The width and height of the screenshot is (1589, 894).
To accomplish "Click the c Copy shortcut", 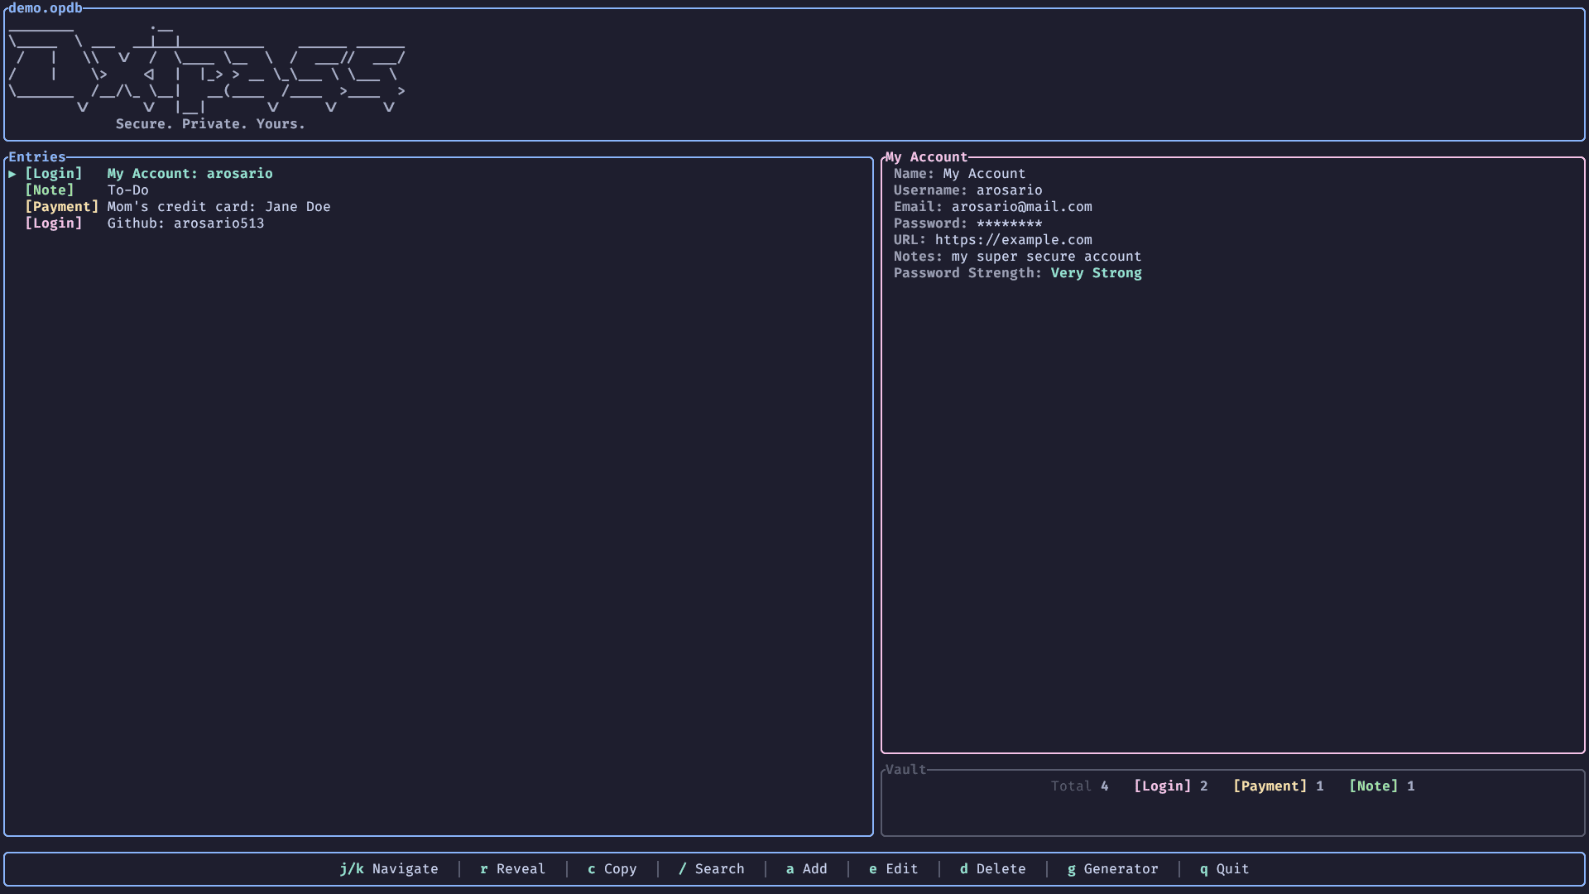I will 612,869.
